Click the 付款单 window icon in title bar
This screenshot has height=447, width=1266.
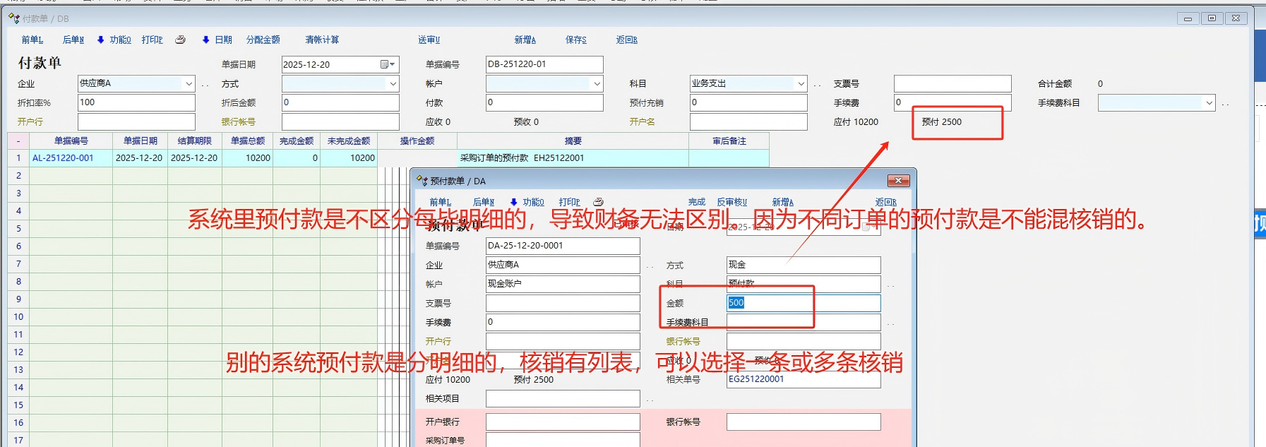click(13, 18)
